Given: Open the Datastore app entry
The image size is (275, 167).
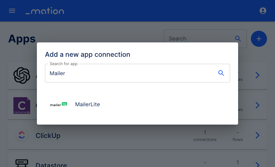Looking at the screenshot, I should click(x=137, y=160).
